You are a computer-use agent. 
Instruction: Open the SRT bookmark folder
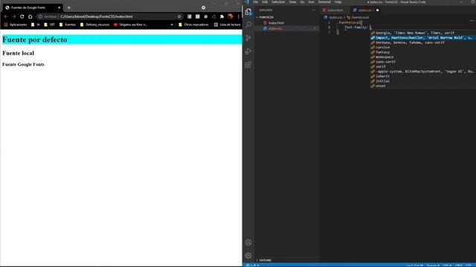click(x=49, y=24)
